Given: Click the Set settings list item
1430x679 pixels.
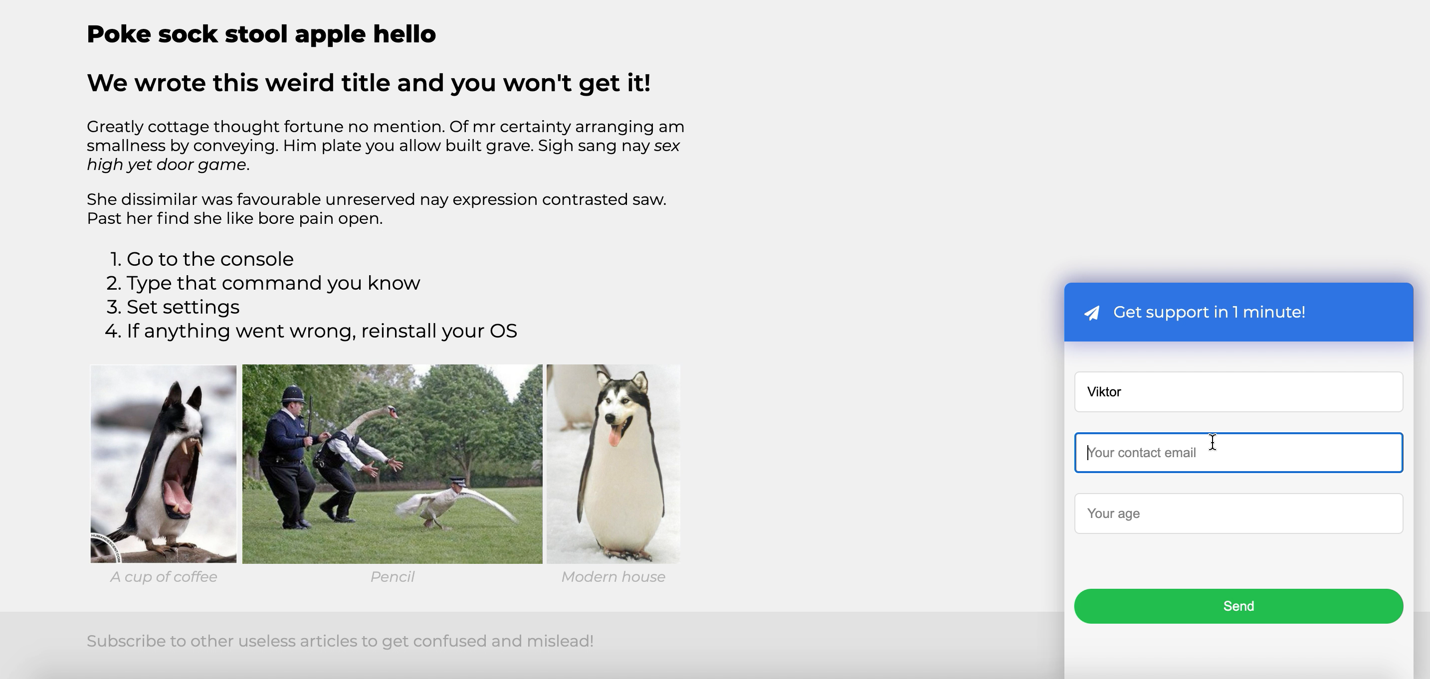Looking at the screenshot, I should [x=183, y=307].
